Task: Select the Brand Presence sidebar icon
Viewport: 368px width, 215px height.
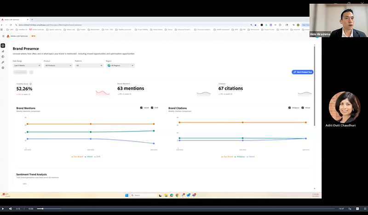Action: [3, 45]
